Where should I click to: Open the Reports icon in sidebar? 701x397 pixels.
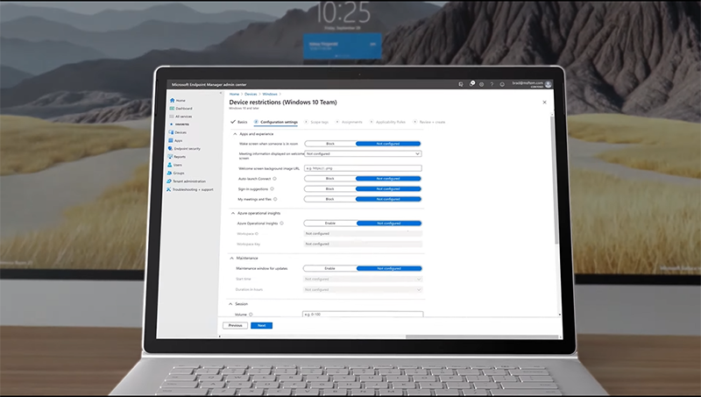coord(170,157)
